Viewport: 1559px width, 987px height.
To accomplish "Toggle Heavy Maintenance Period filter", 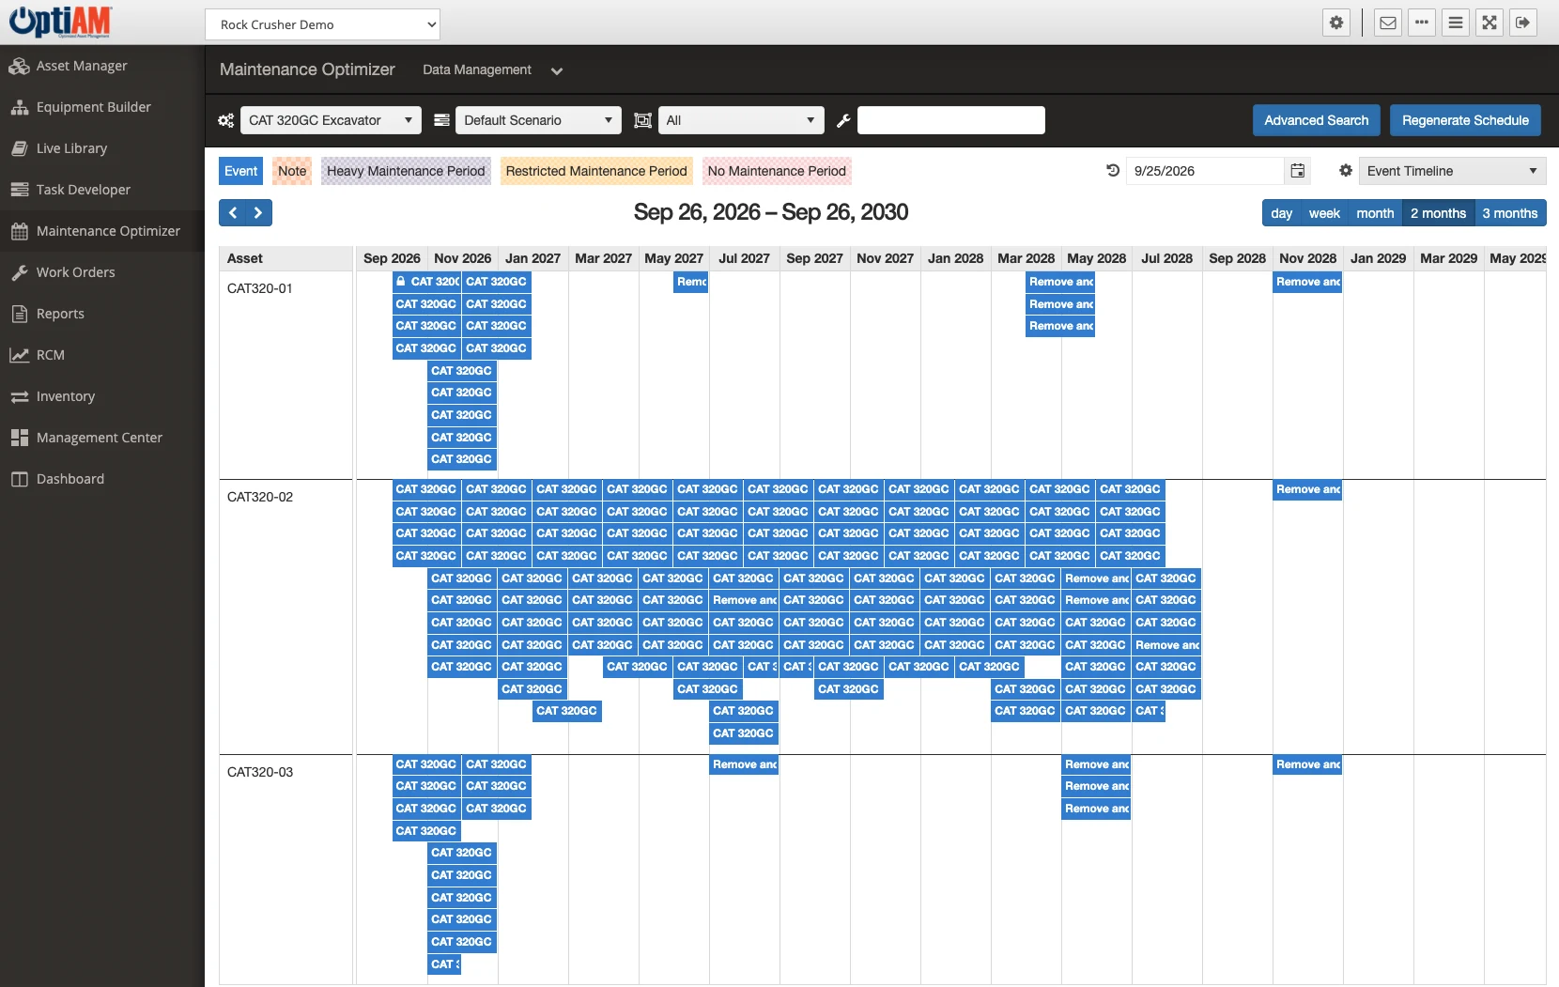I will [406, 171].
